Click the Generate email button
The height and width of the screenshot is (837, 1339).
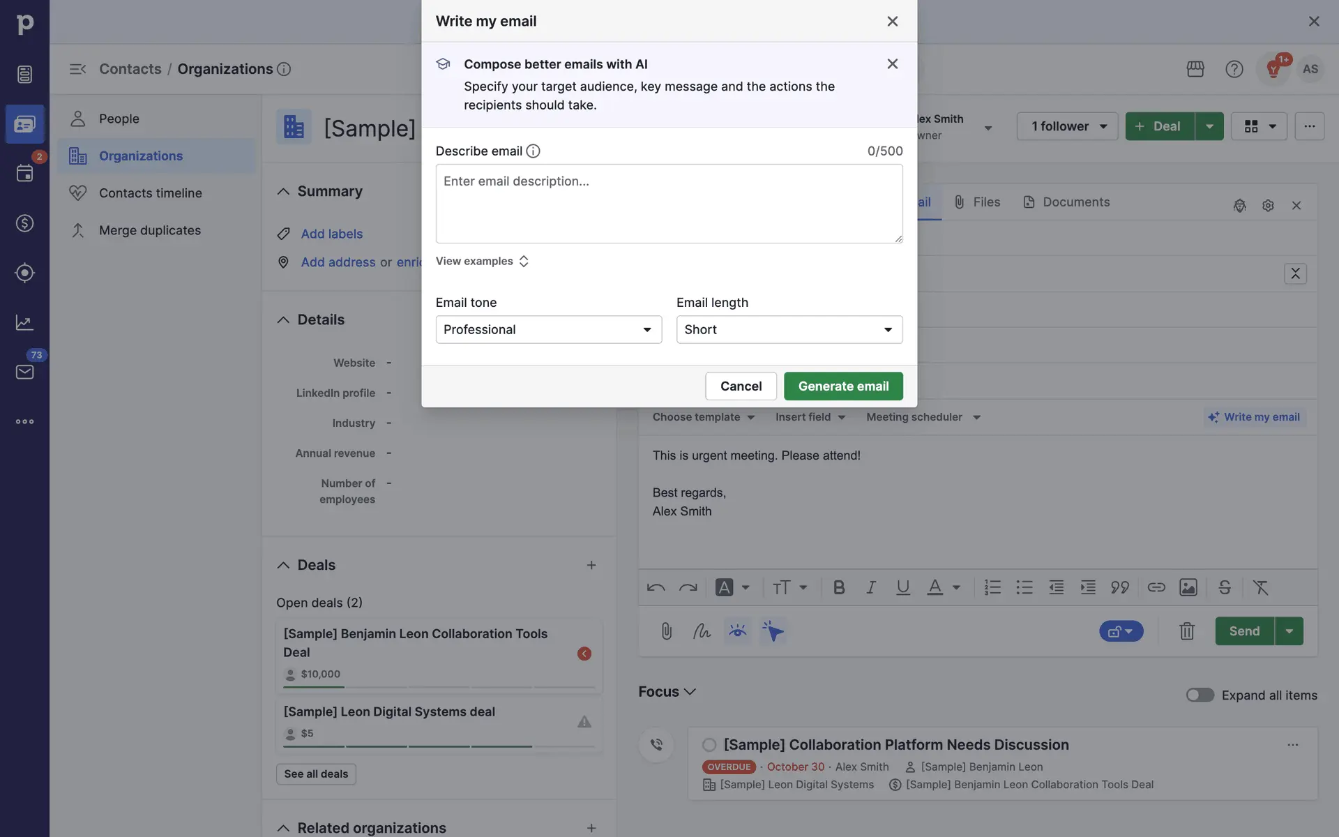click(x=842, y=386)
